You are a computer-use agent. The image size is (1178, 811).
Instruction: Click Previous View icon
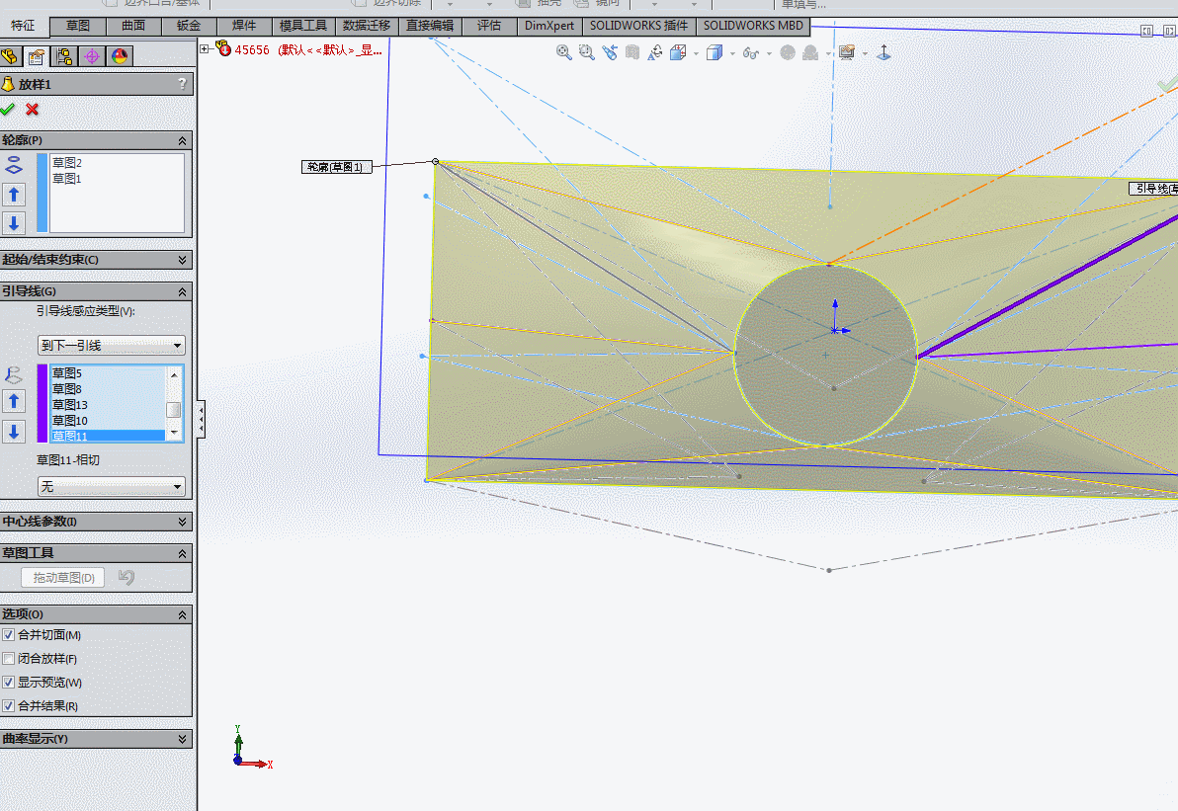(x=610, y=52)
